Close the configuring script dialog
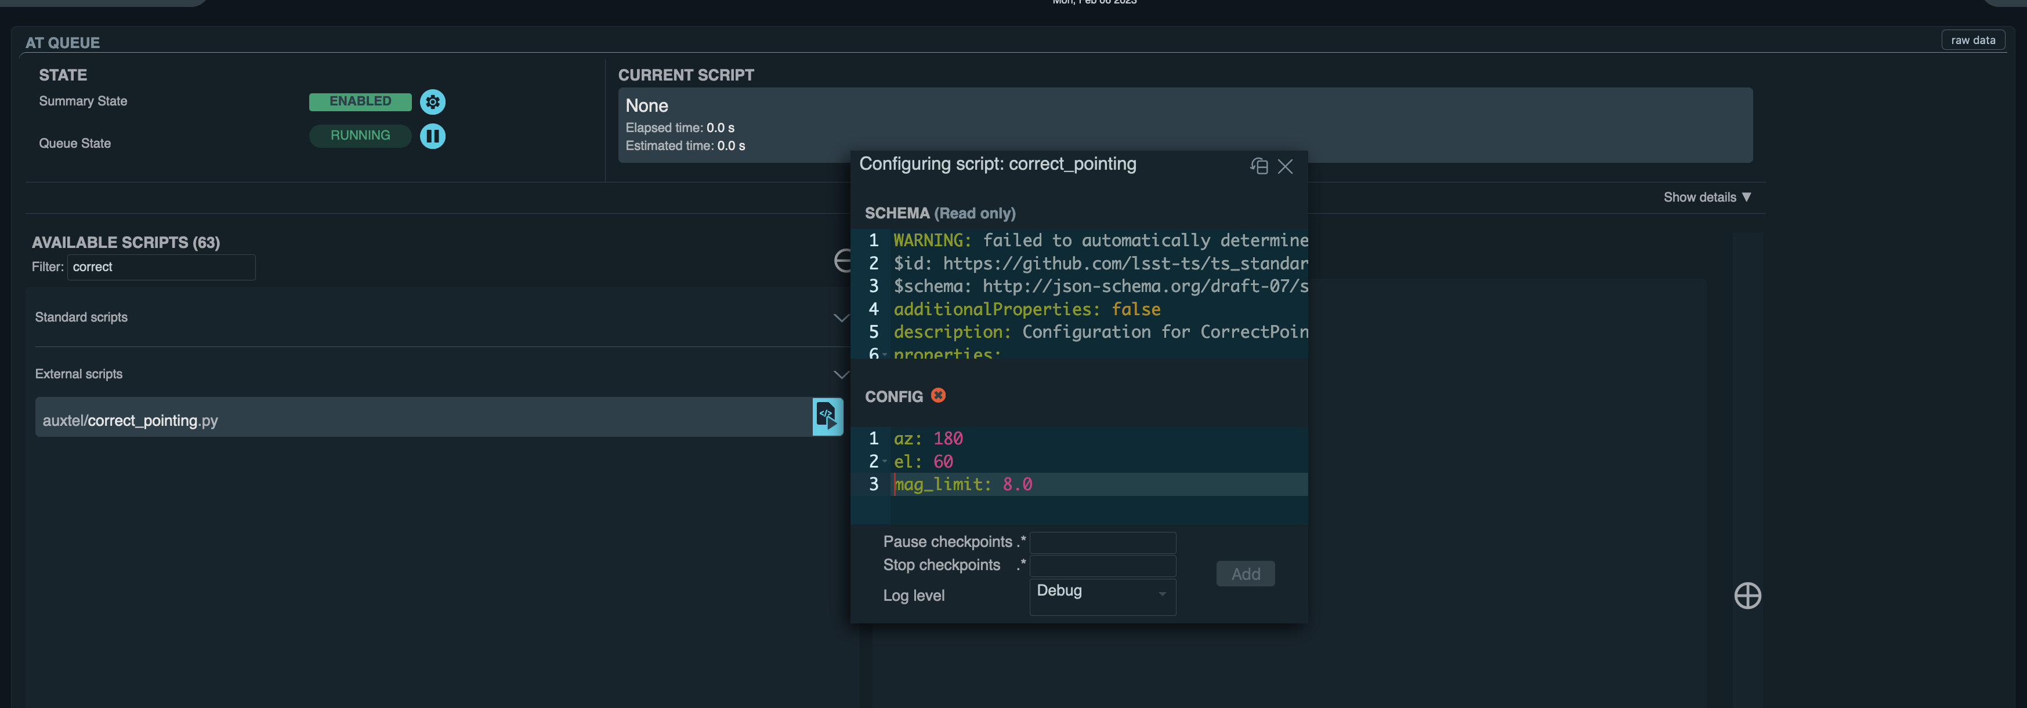Viewport: 2027px width, 708px height. coord(1285,166)
